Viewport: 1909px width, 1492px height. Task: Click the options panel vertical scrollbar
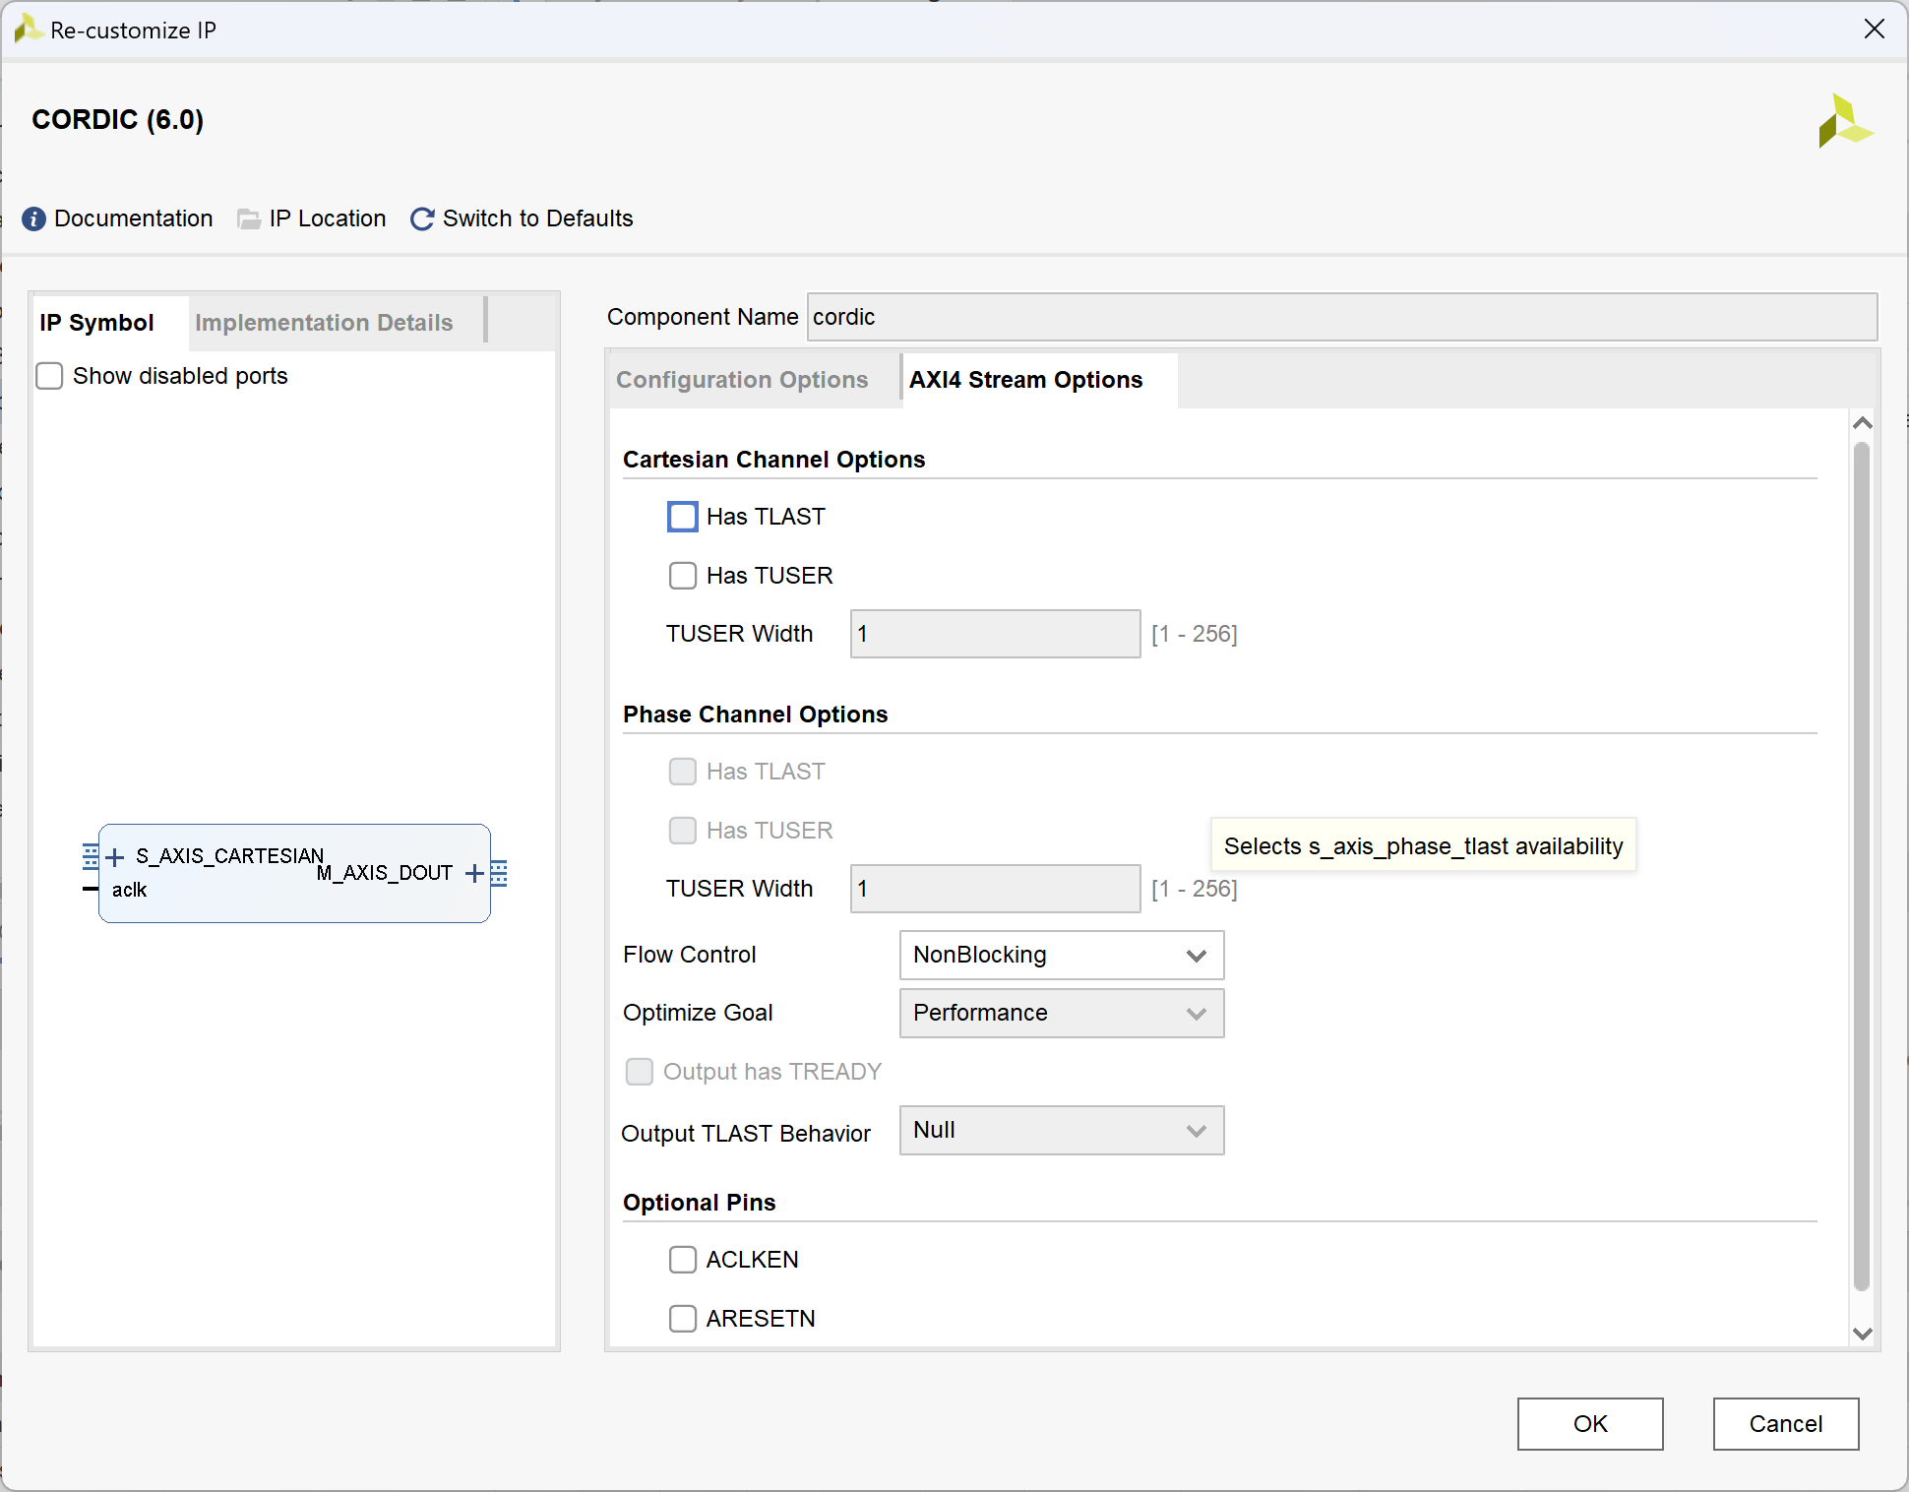[1861, 866]
